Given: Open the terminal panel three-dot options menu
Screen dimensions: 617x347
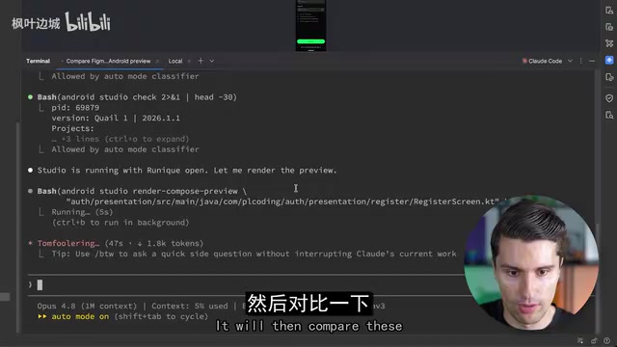Looking at the screenshot, I should pyautogui.click(x=580, y=61).
